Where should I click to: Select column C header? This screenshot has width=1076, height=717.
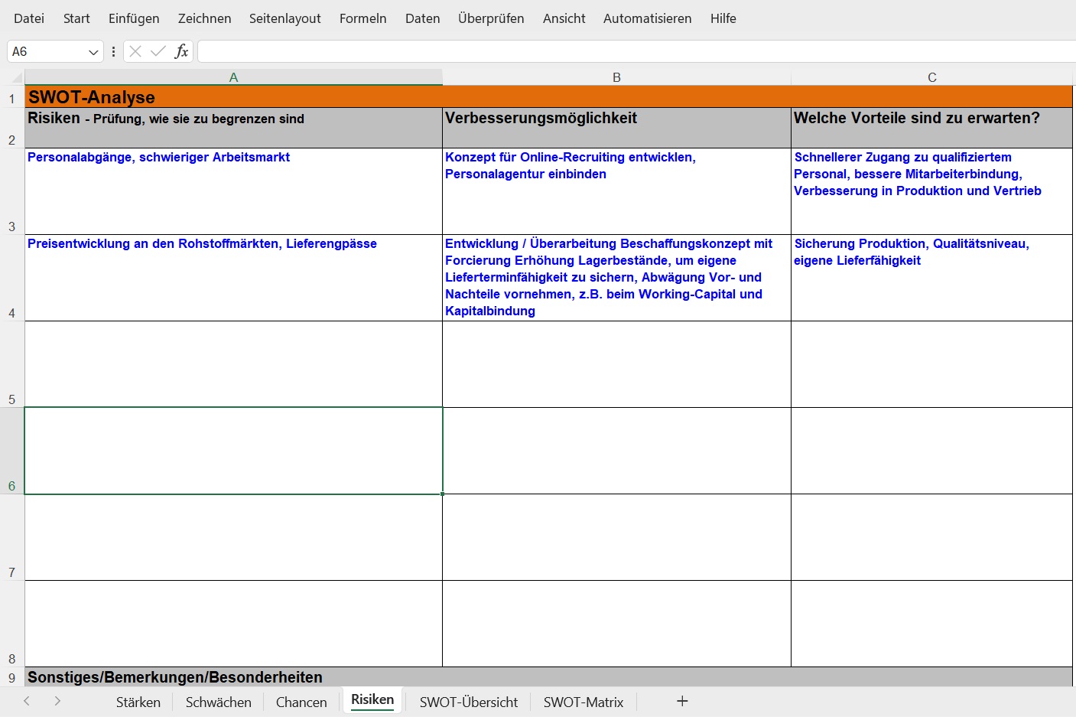pos(931,77)
